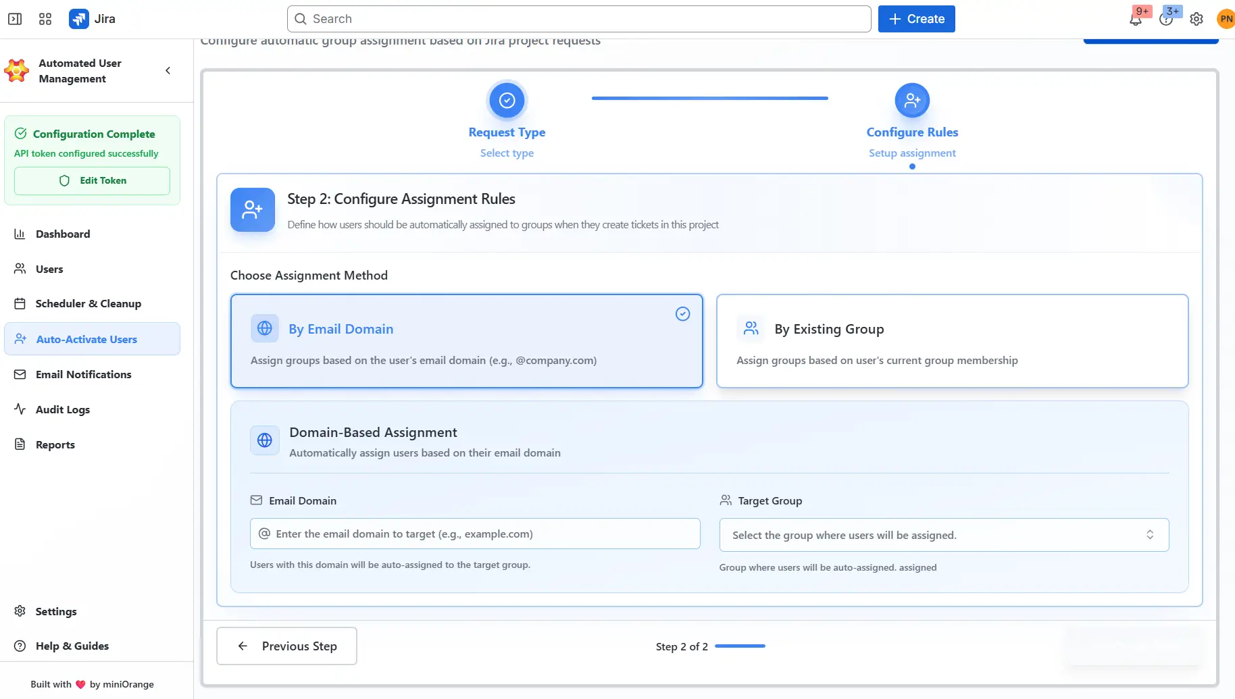The image size is (1235, 699).
Task: Click the globe icon in By Email Domain card
Action: pos(265,328)
